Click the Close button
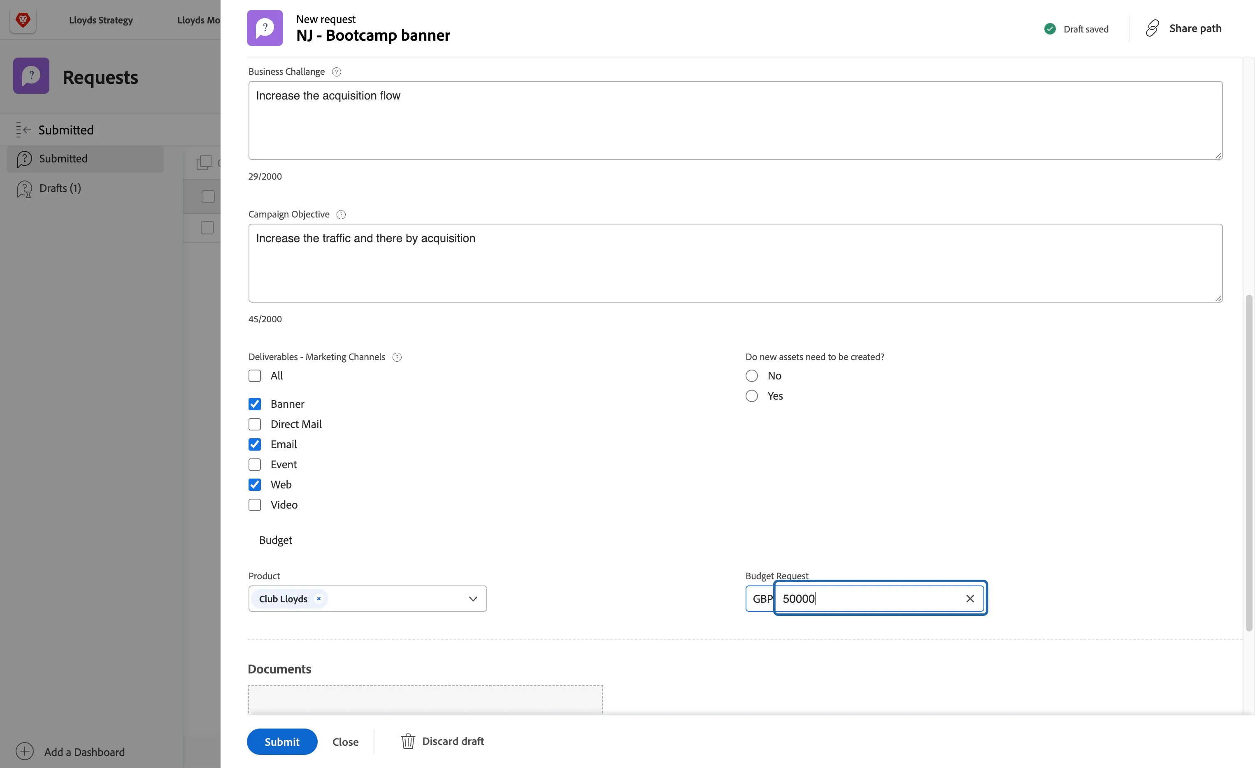 (x=345, y=742)
